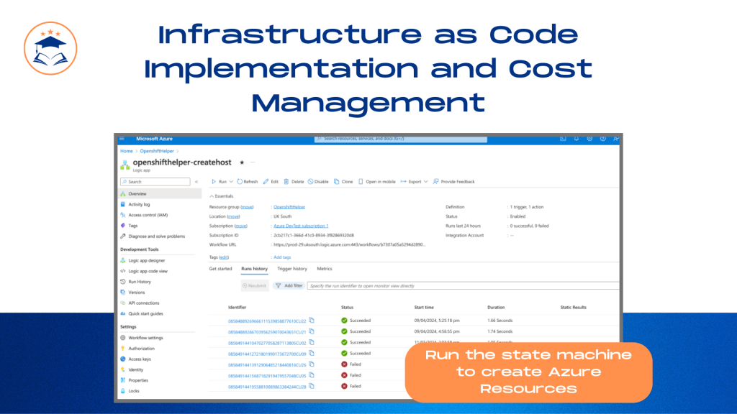
Task: Open API connections in the sidebar
Action: pos(144,303)
